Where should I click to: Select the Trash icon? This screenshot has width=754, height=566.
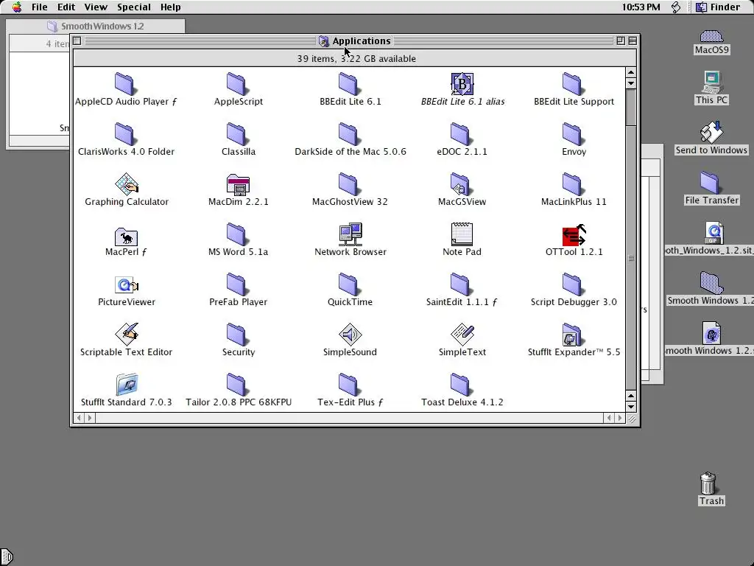pos(708,483)
